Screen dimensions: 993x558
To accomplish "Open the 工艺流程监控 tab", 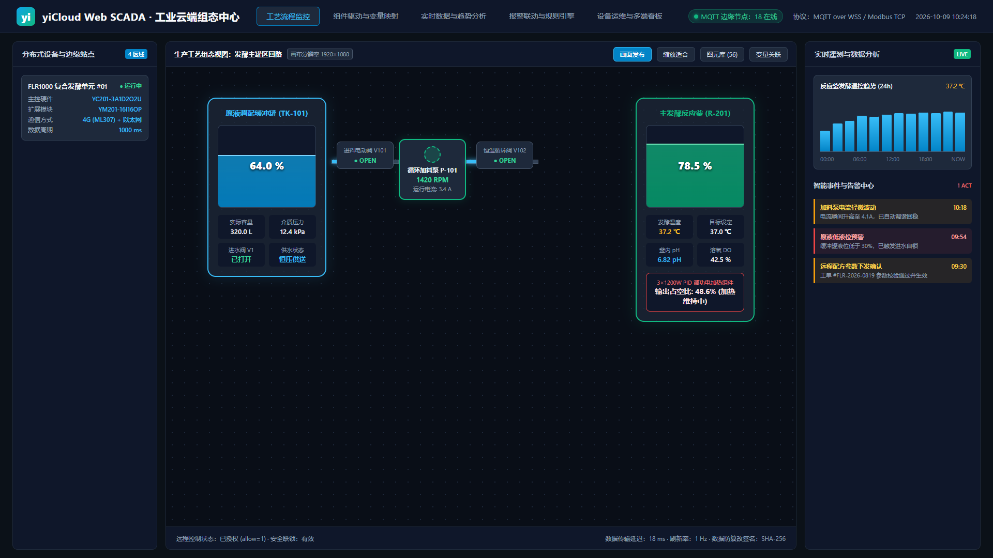I will coord(288,17).
